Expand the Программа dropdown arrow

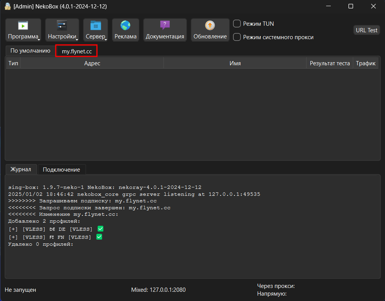click(39, 39)
